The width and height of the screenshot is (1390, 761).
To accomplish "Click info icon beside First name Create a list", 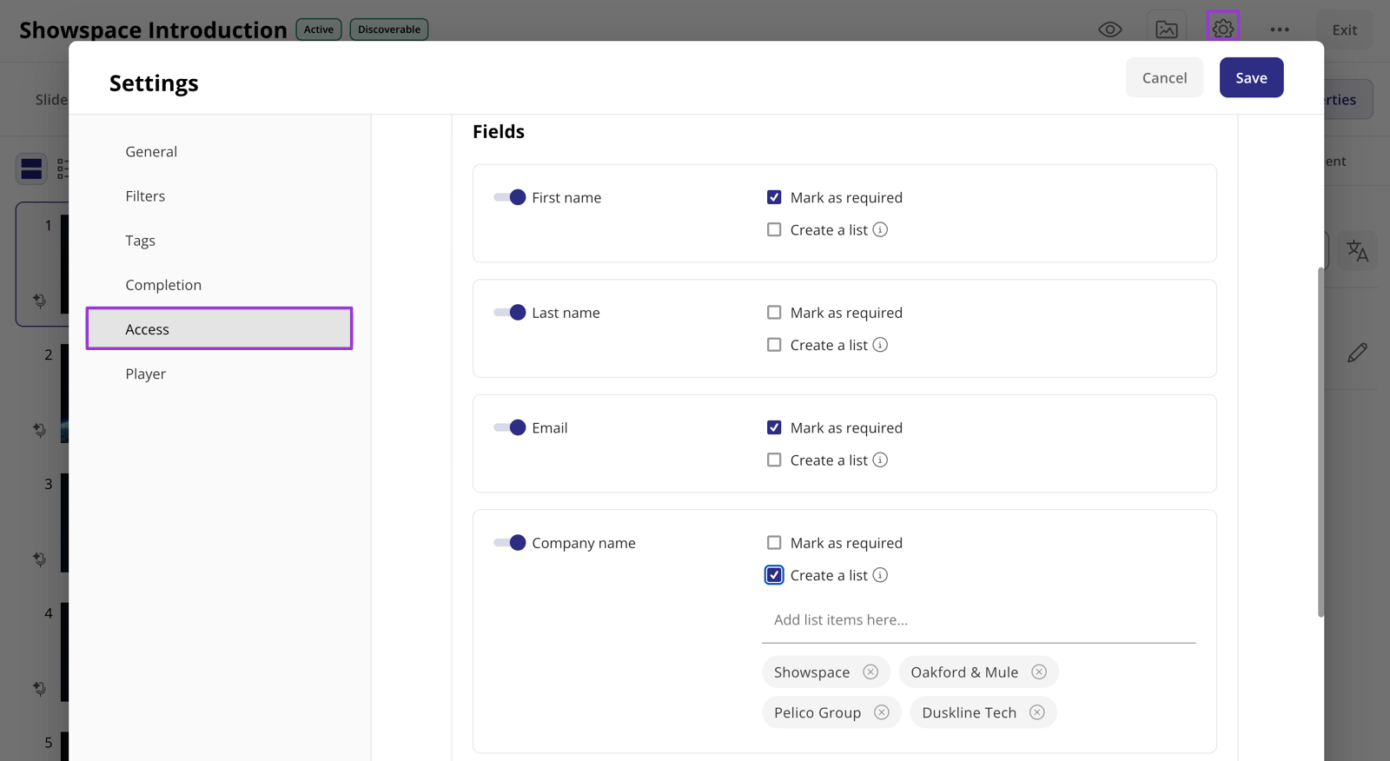I will pyautogui.click(x=880, y=230).
